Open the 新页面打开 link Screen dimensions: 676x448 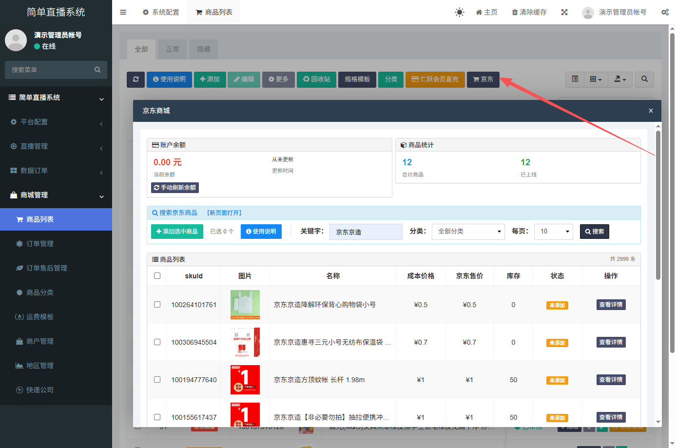(224, 213)
